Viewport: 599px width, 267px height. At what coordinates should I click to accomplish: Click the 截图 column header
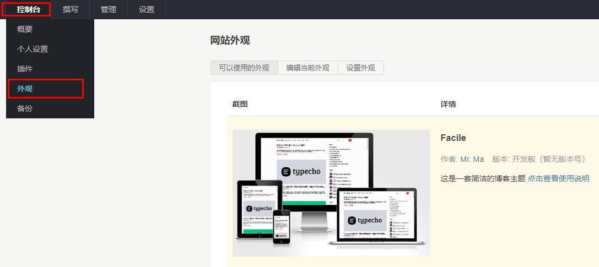point(240,104)
